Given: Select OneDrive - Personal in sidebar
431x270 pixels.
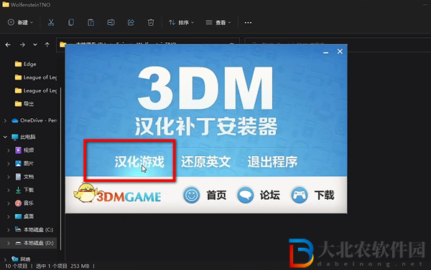Looking at the screenshot, I should 34,120.
